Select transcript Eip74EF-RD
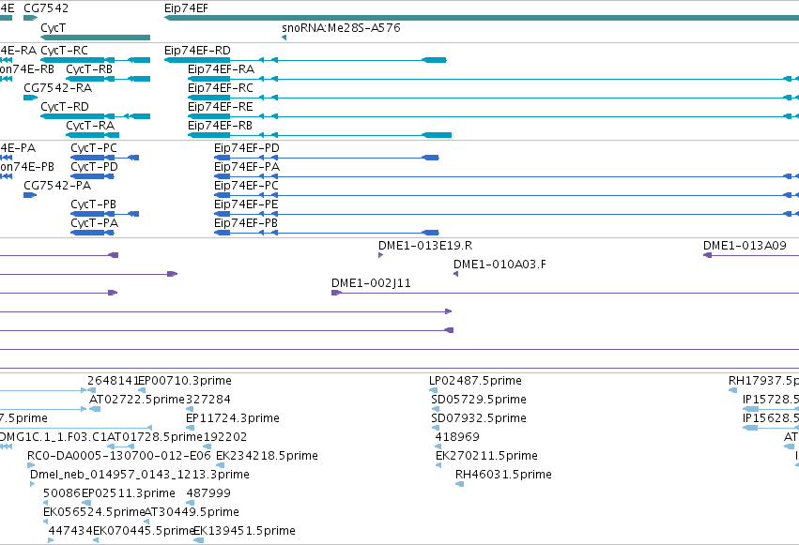The width and height of the screenshot is (799, 545). point(305,60)
